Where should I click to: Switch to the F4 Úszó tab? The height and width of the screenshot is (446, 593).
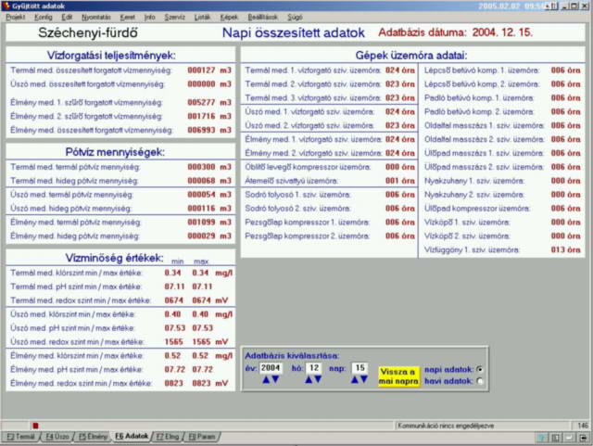[x=57, y=437]
